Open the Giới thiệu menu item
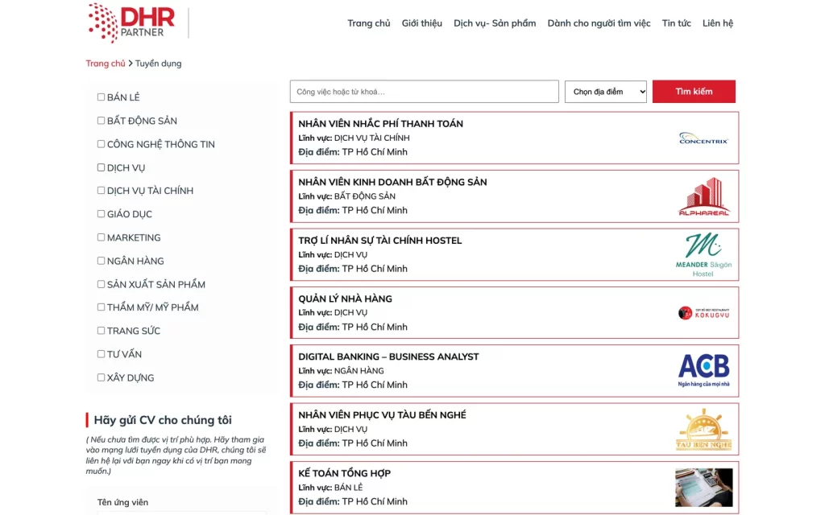Image resolution: width=825 pixels, height=515 pixels. coord(422,23)
